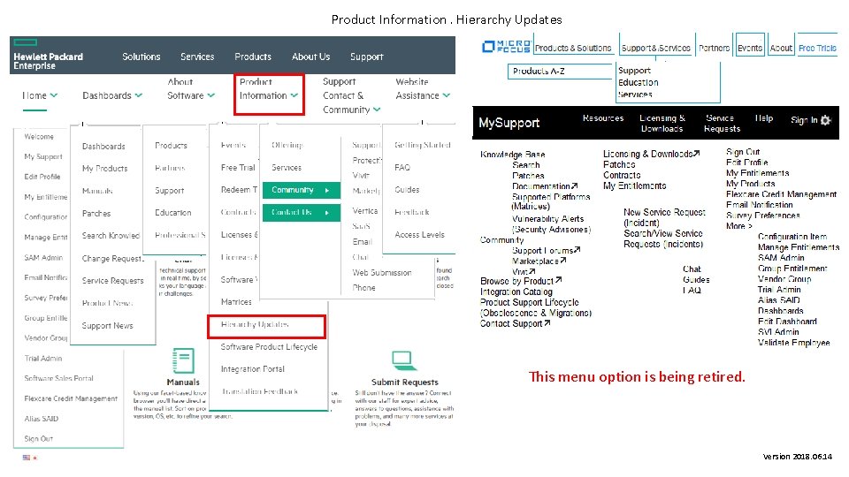Click Contact Support link
849x477 pixels.
(x=515, y=323)
